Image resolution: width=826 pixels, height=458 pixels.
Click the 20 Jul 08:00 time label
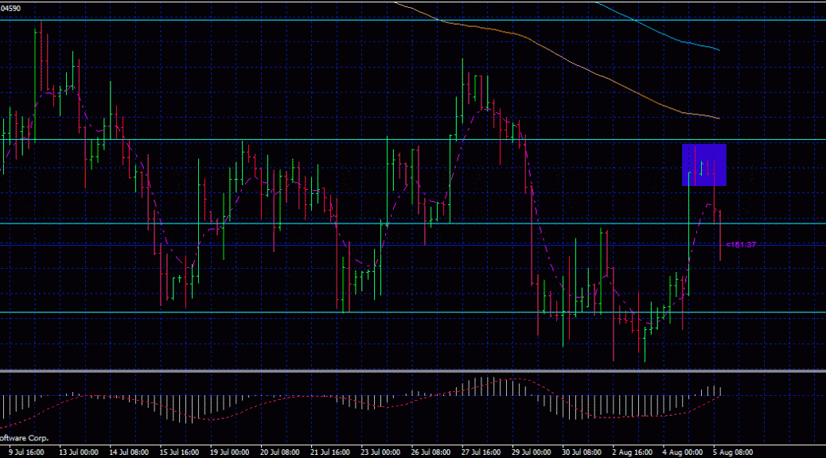pyautogui.click(x=280, y=452)
